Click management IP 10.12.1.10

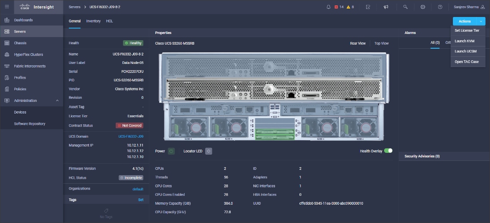(135, 157)
